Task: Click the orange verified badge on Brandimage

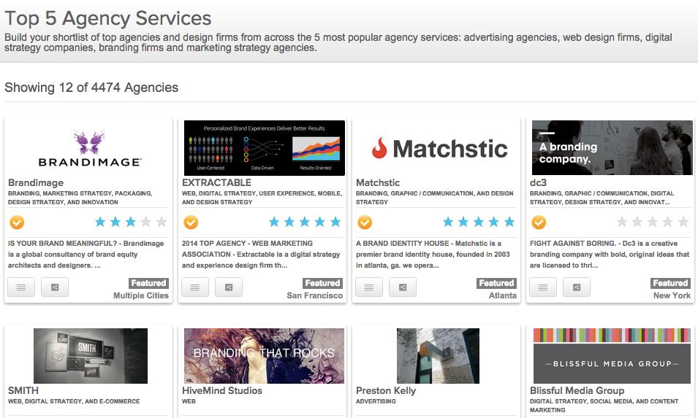Action: 17,222
